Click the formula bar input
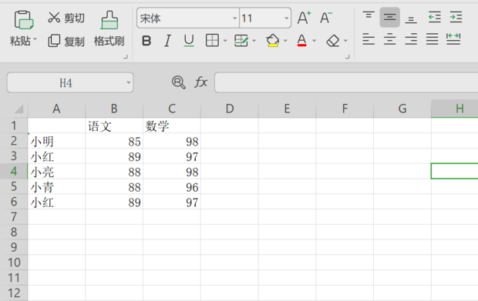The image size is (478, 301). 346,82
